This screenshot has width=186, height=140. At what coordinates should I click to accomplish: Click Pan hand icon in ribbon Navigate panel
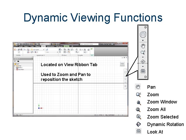[x=77, y=50]
